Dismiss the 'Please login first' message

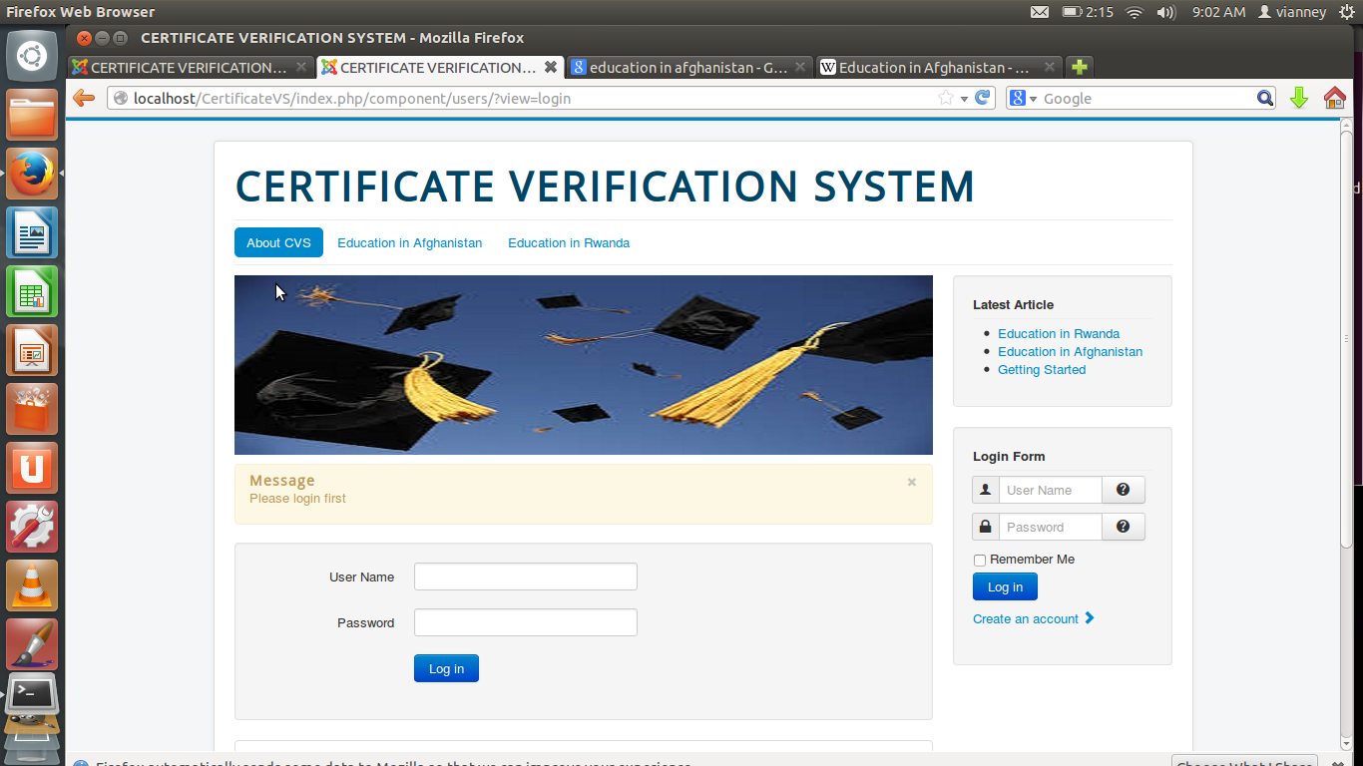[911, 482]
